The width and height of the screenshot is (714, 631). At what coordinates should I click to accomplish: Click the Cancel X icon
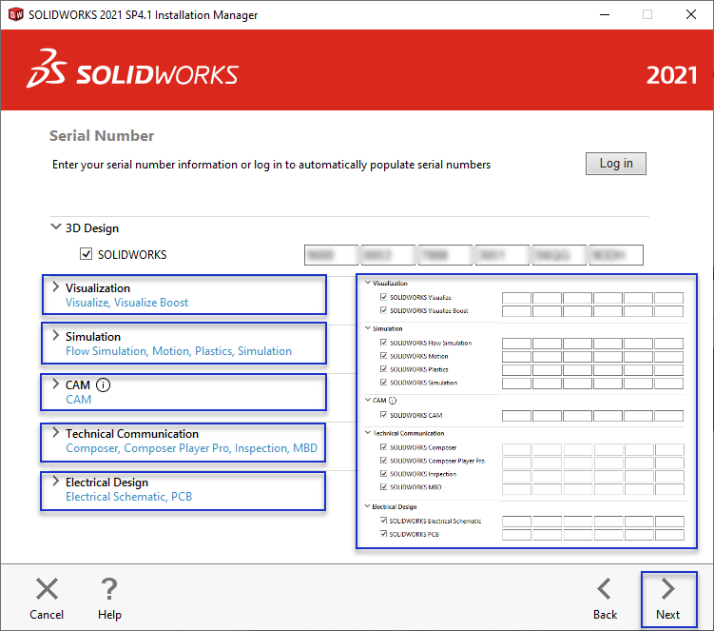pos(47,588)
